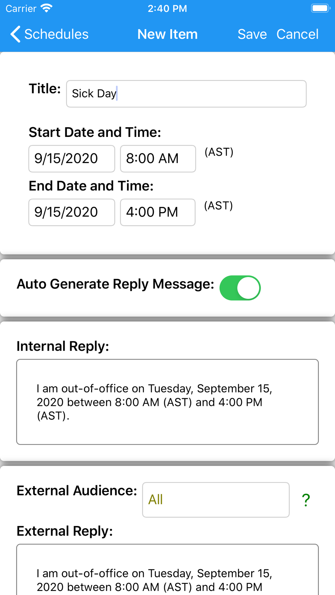Viewport: 335px width, 595px height.
Task: Tap the 2:40 PM clock in status bar
Action: click(x=167, y=8)
